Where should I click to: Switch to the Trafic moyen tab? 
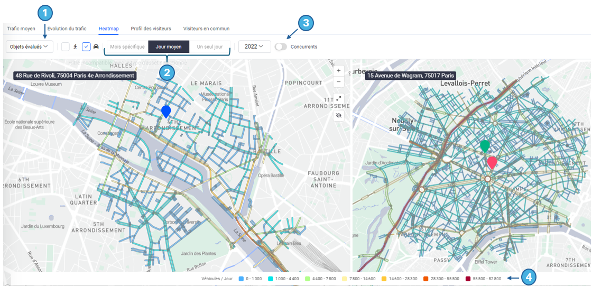pyautogui.click(x=21, y=29)
